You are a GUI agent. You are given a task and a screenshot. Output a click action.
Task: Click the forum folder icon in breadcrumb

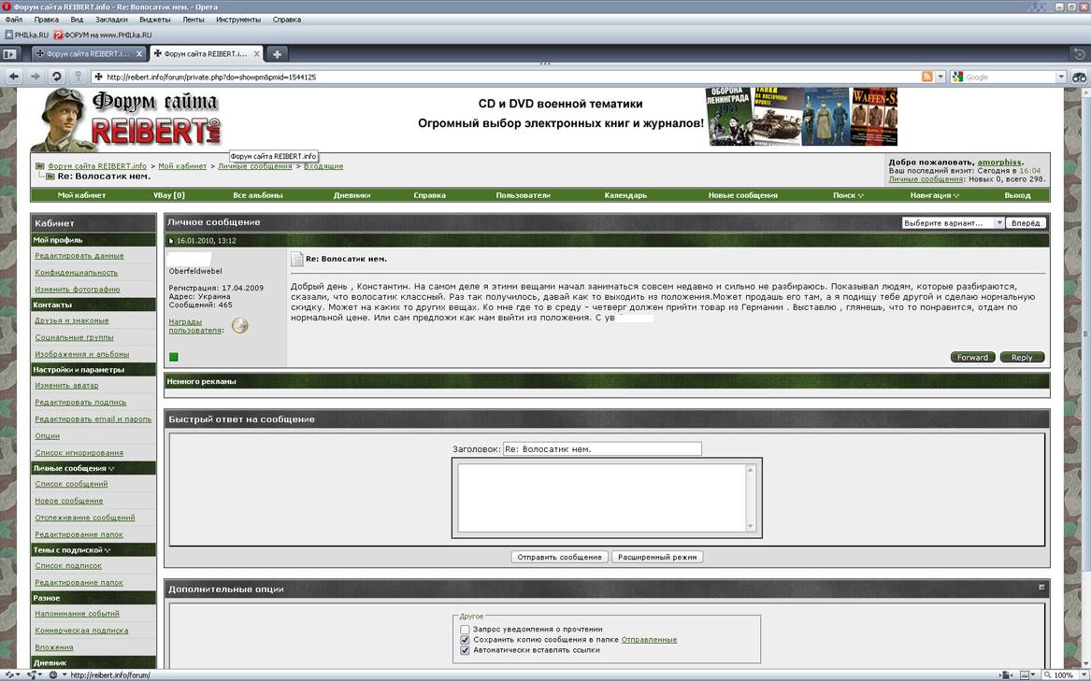(x=40, y=166)
